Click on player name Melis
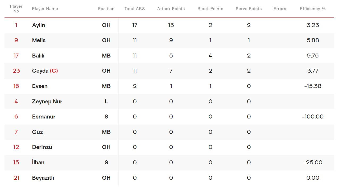The image size is (339, 189). pos(39,40)
